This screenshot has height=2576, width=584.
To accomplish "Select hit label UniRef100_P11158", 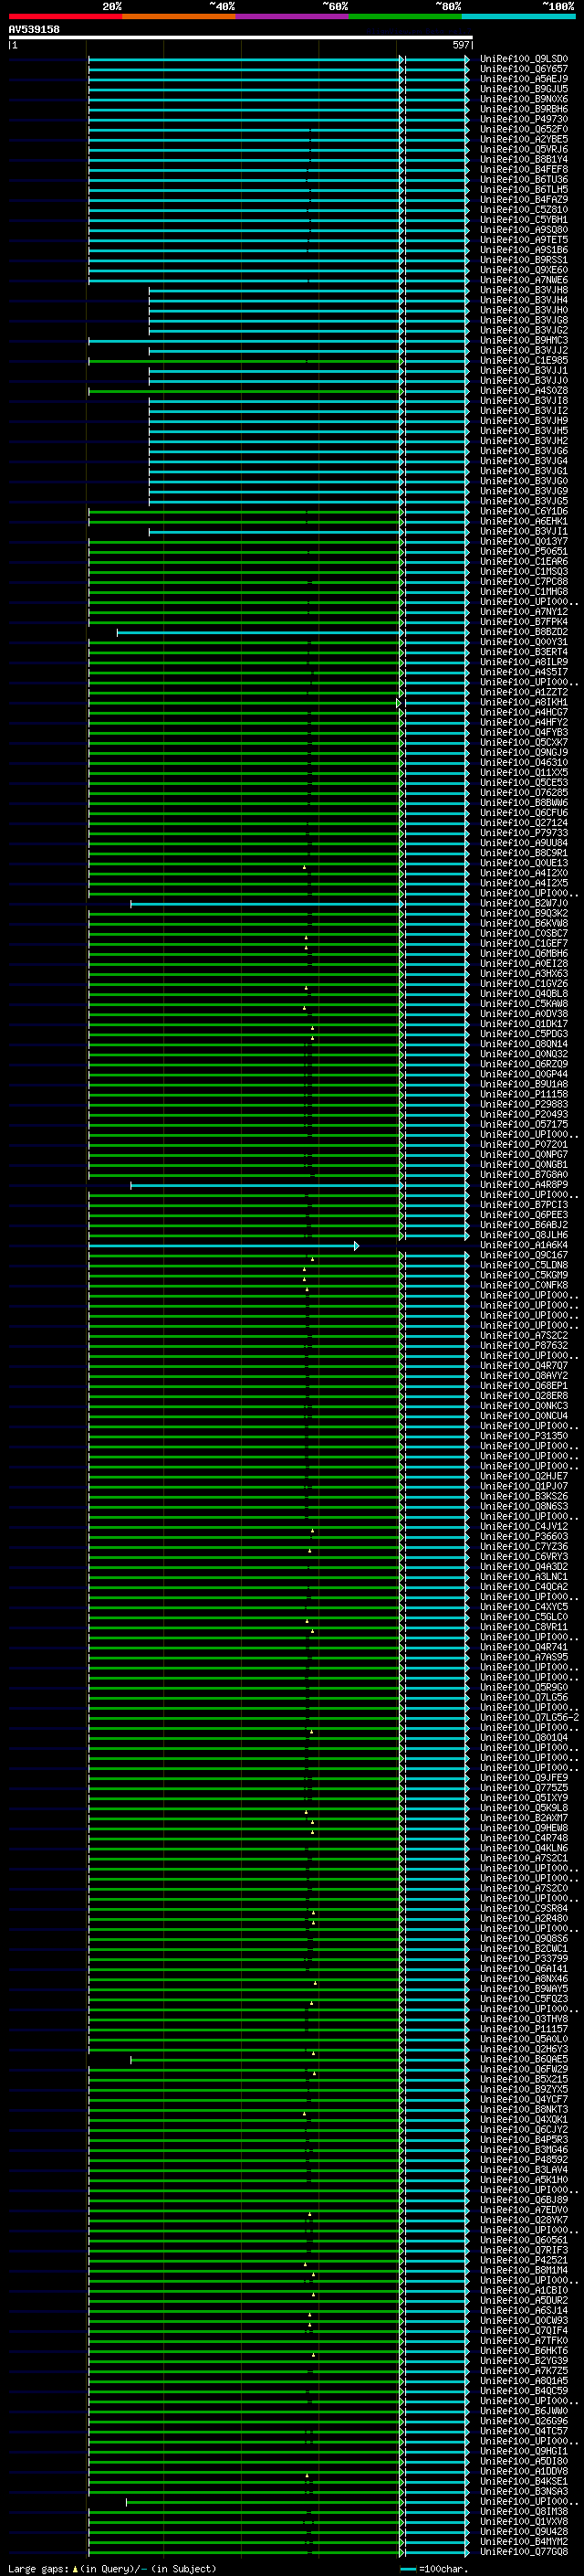I will tap(523, 1094).
